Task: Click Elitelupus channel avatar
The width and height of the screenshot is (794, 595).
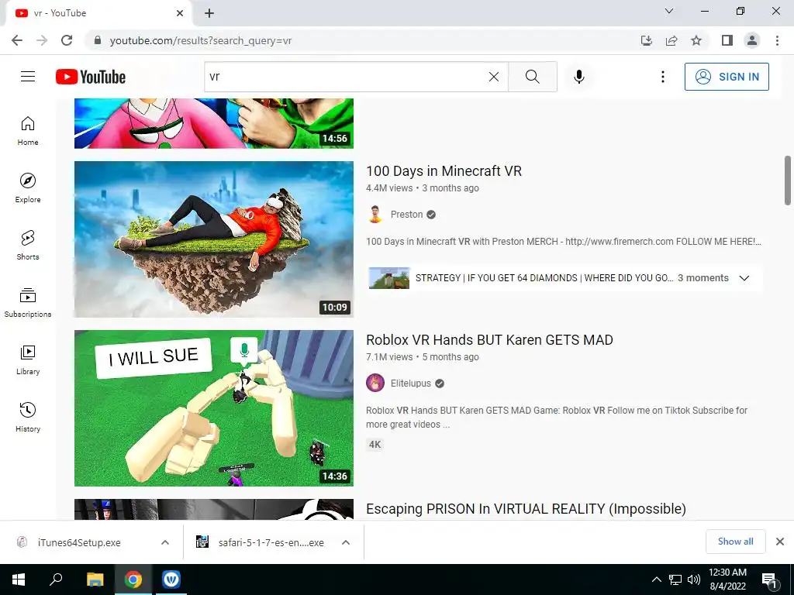Action: point(375,383)
